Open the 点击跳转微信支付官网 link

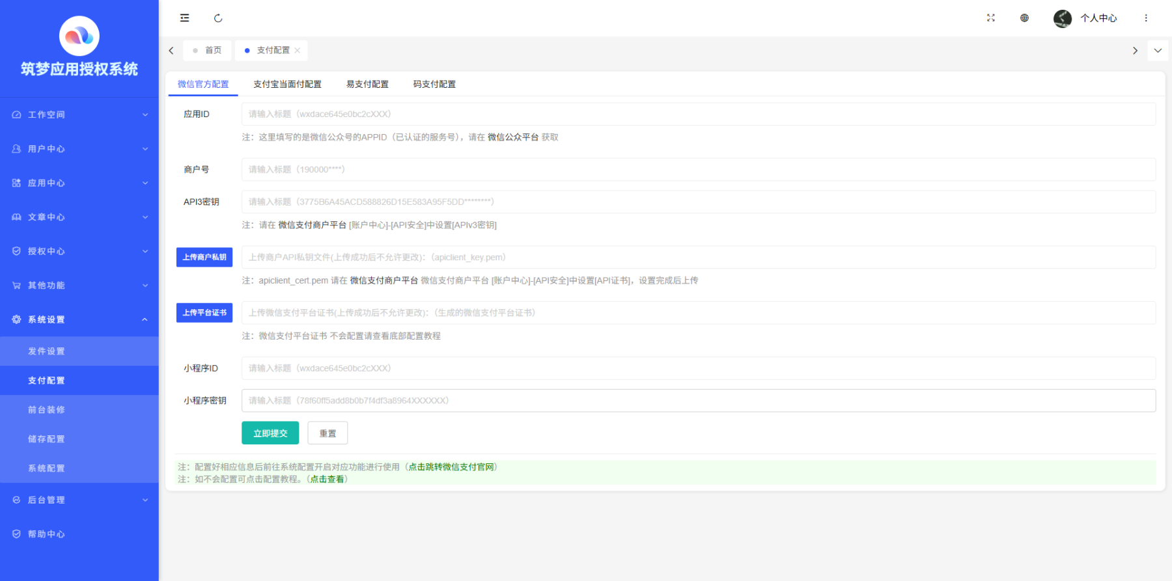pyautogui.click(x=451, y=467)
